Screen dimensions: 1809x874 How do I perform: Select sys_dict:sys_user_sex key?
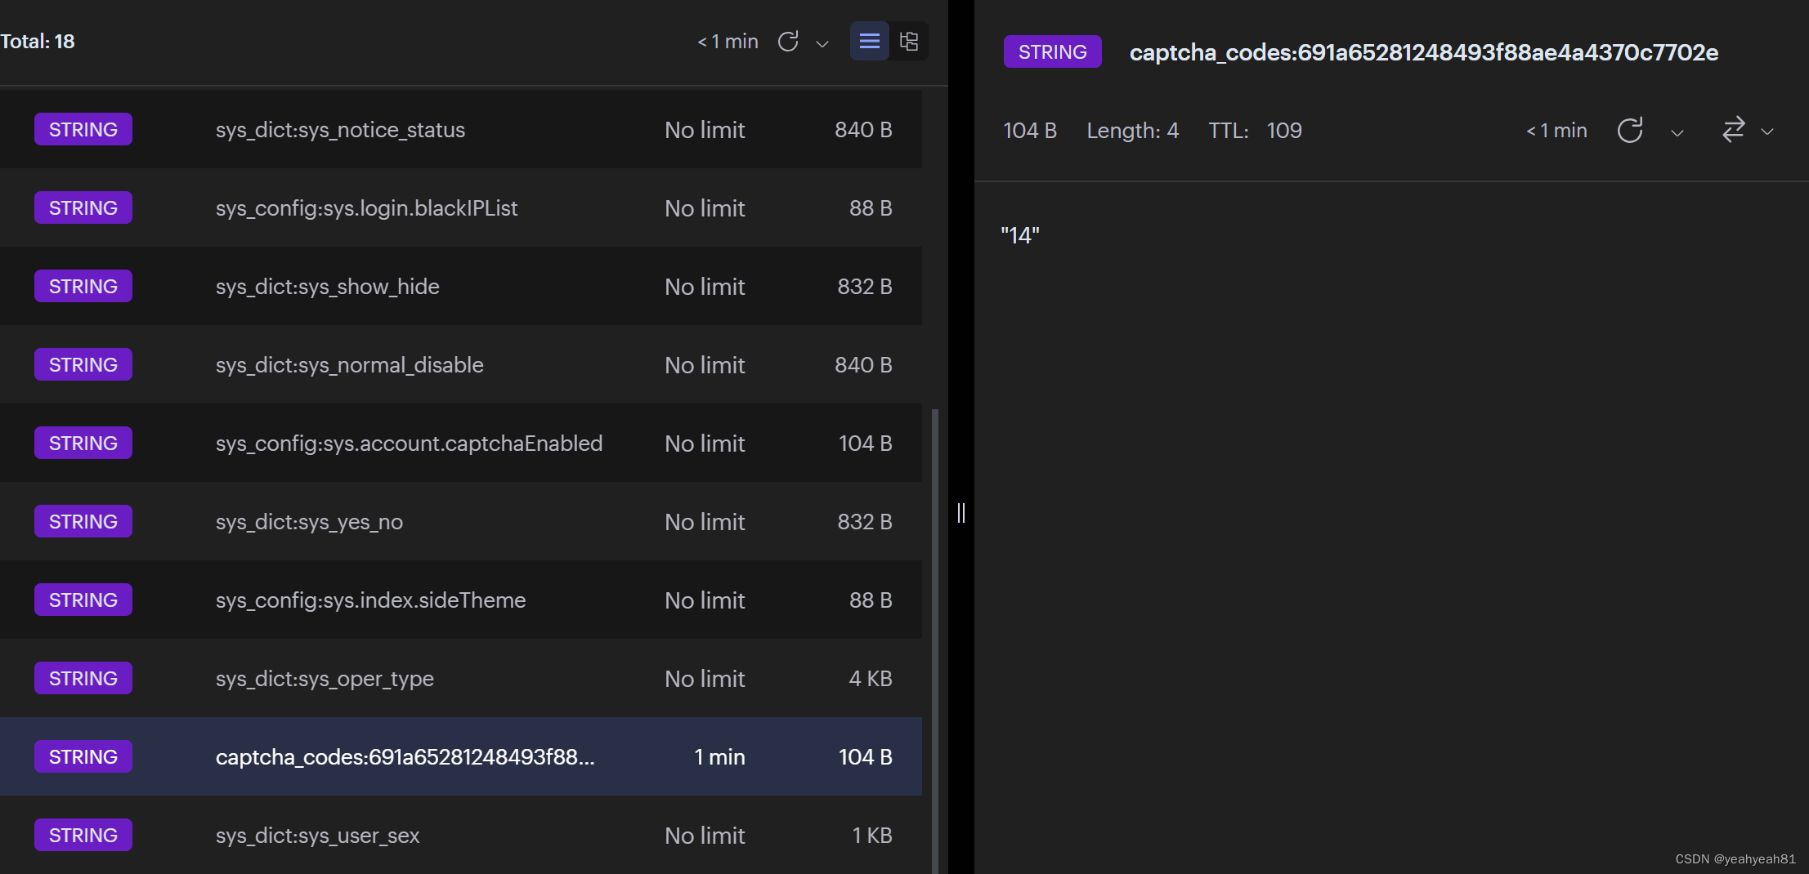point(461,835)
